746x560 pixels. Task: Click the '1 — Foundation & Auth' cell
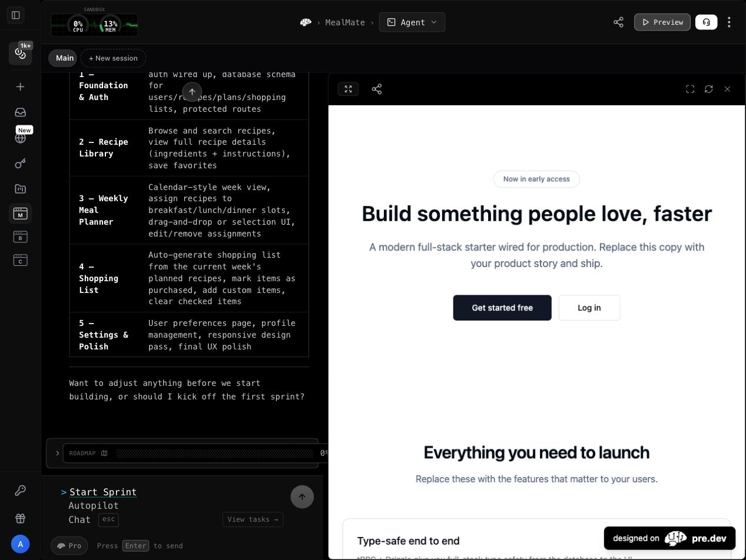104,86
